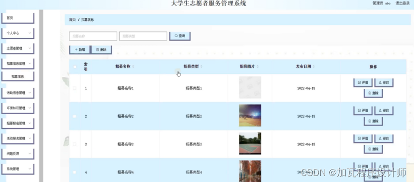Click the 2022-04-18 date in row 招募名称1
414x182 pixels.
coord(306,88)
